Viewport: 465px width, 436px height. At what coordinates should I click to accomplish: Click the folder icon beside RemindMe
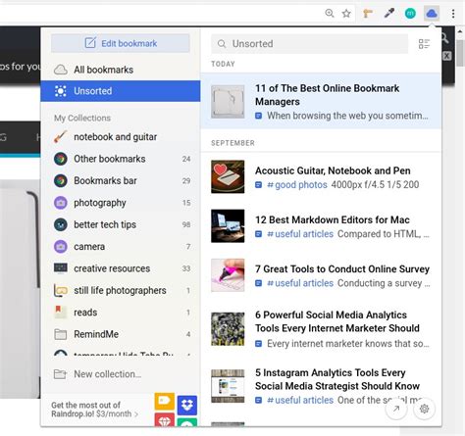click(61, 334)
